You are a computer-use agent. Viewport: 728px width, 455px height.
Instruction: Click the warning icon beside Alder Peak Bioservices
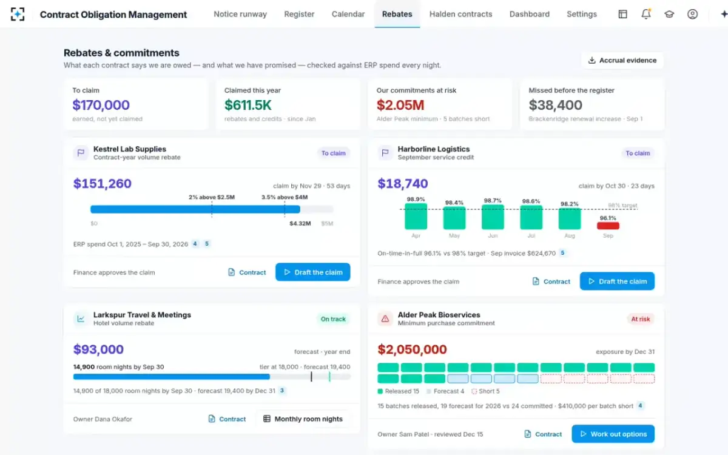385,318
